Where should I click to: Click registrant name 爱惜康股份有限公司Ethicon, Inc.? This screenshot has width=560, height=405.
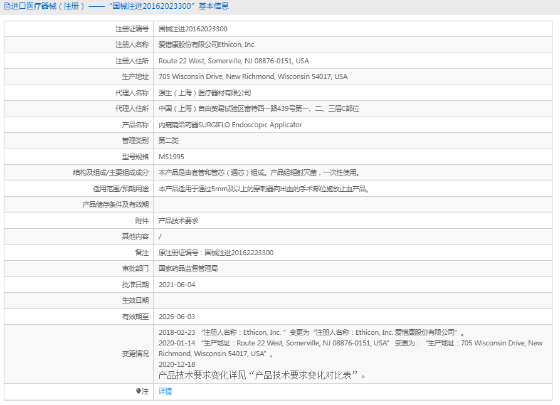(x=207, y=45)
